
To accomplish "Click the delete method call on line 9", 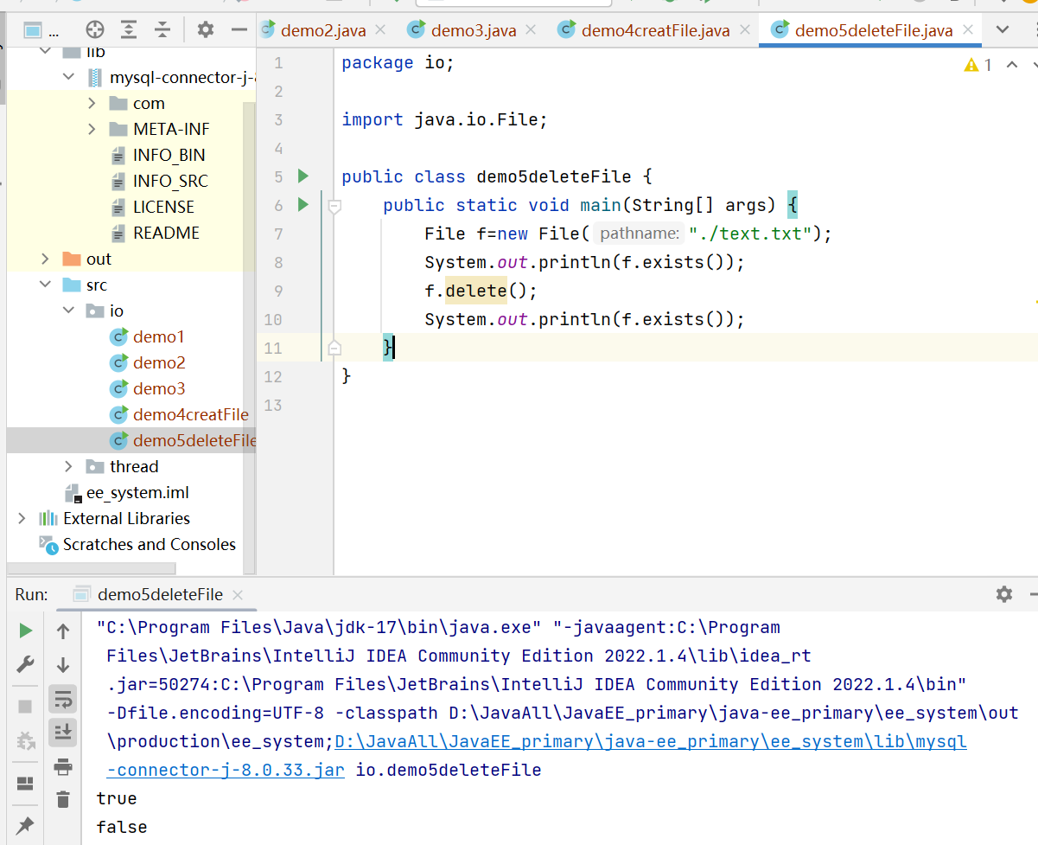I will click(475, 291).
